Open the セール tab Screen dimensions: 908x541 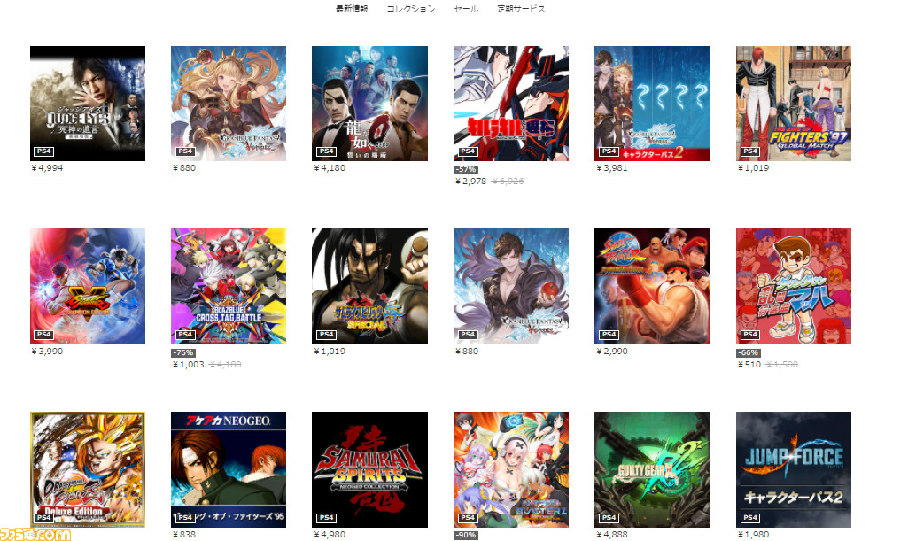[x=466, y=9]
